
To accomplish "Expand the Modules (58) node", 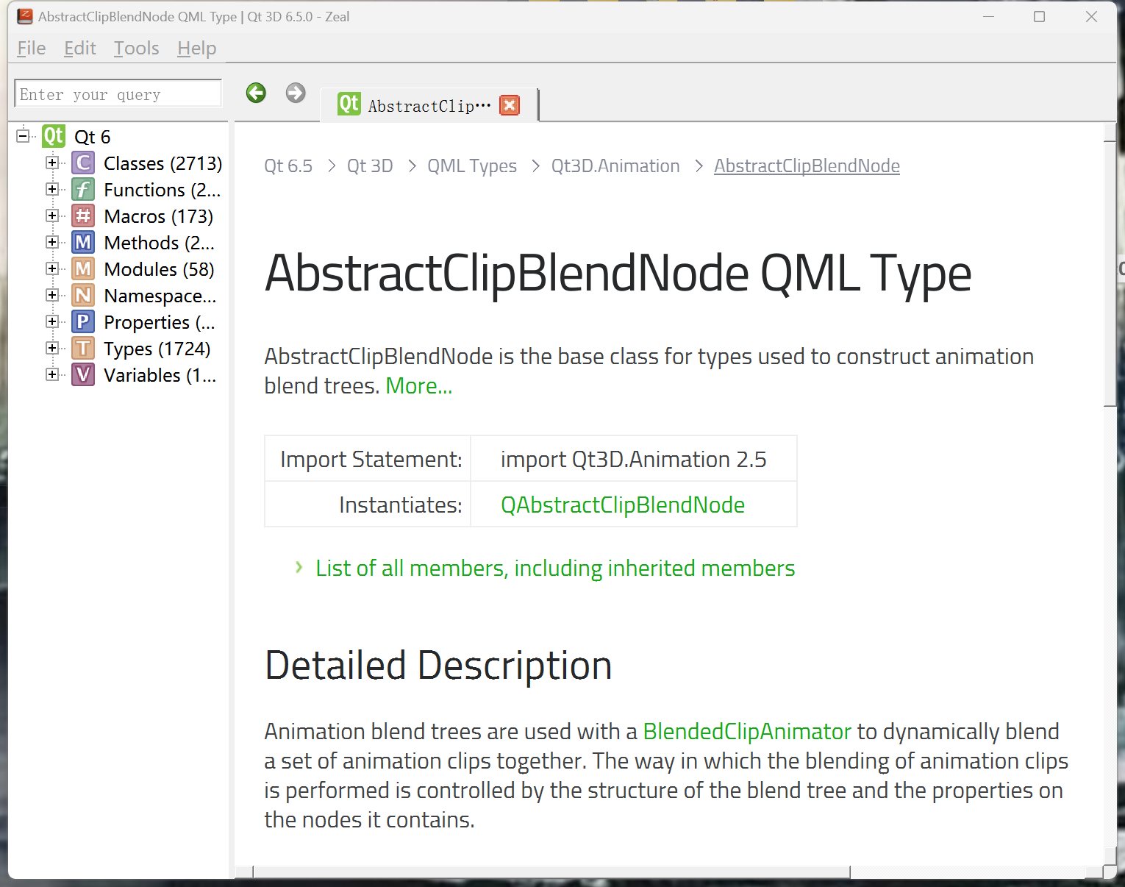I will click(x=51, y=268).
